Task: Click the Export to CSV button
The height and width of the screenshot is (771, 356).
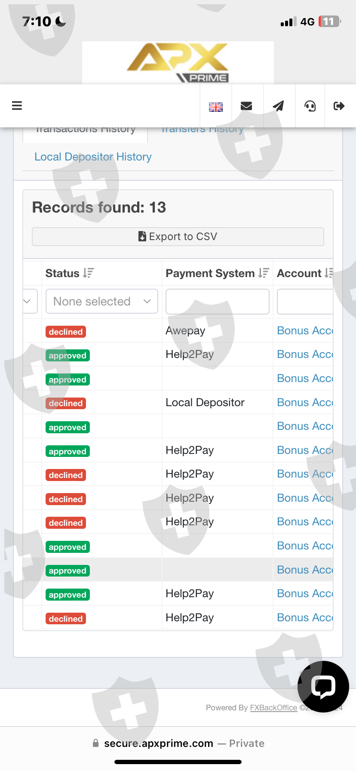Action: coord(178,237)
